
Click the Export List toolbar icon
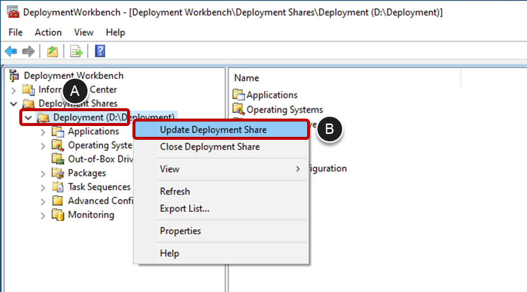[x=76, y=51]
